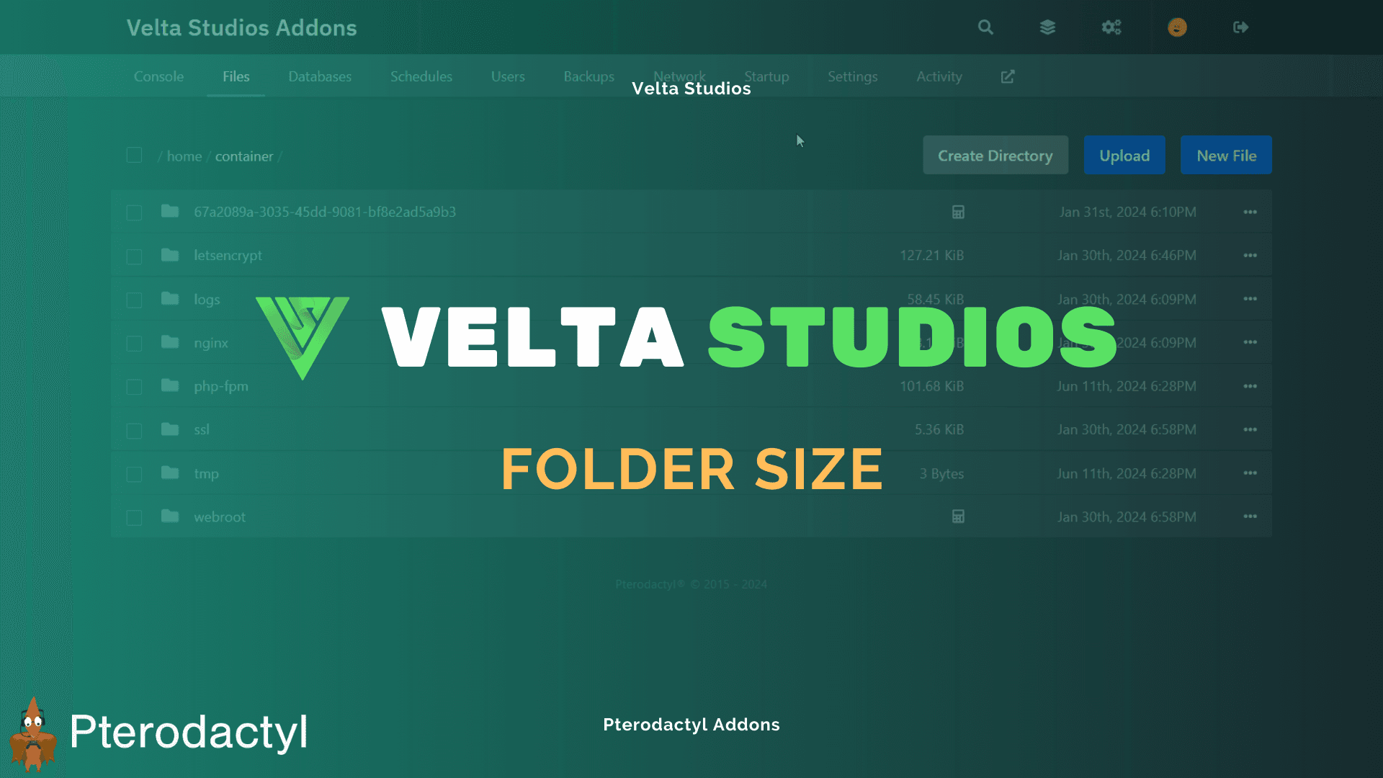Click the container breadcrumb path
This screenshot has height=778, width=1383.
243,155
